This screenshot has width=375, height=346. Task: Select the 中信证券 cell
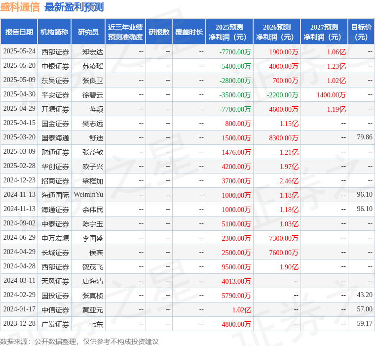pyautogui.click(x=55, y=310)
